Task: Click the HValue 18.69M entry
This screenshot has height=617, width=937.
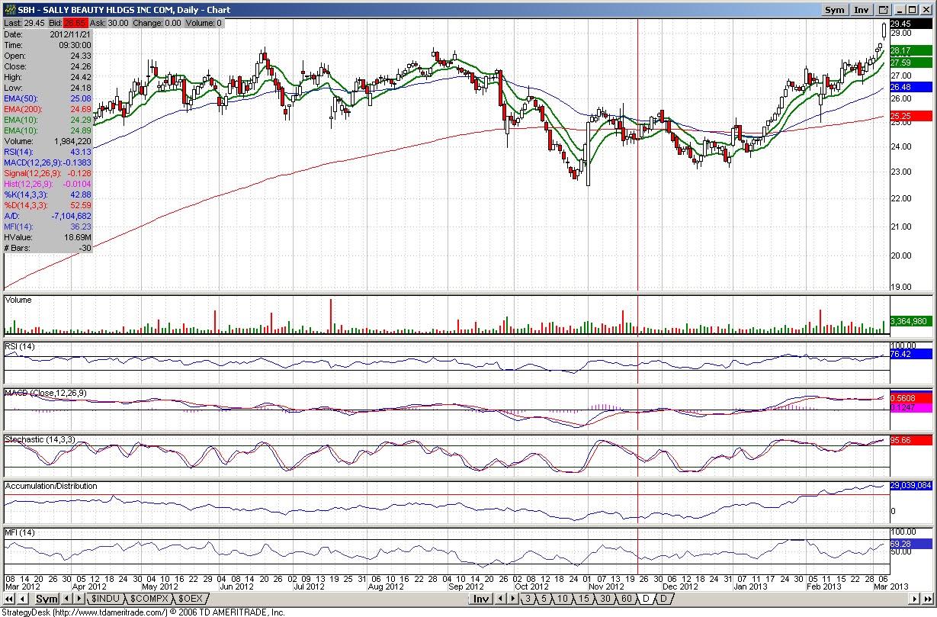Action: pyautogui.click(x=48, y=237)
